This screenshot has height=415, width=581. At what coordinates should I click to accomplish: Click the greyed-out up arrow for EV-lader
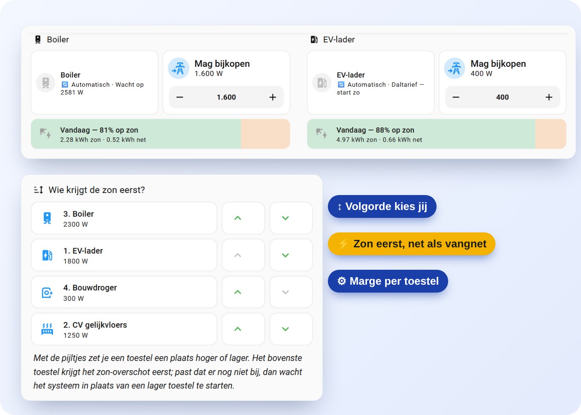(x=243, y=255)
